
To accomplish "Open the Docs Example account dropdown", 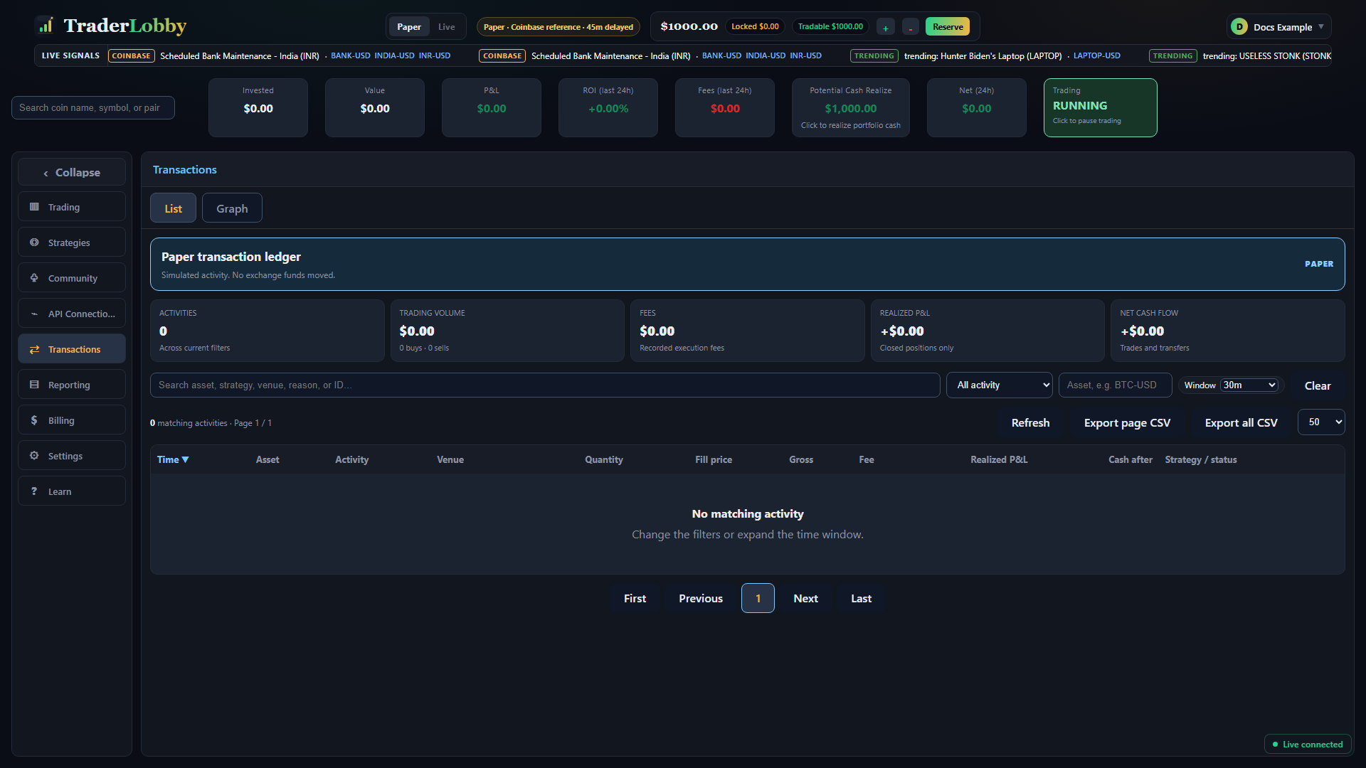I will [1279, 27].
